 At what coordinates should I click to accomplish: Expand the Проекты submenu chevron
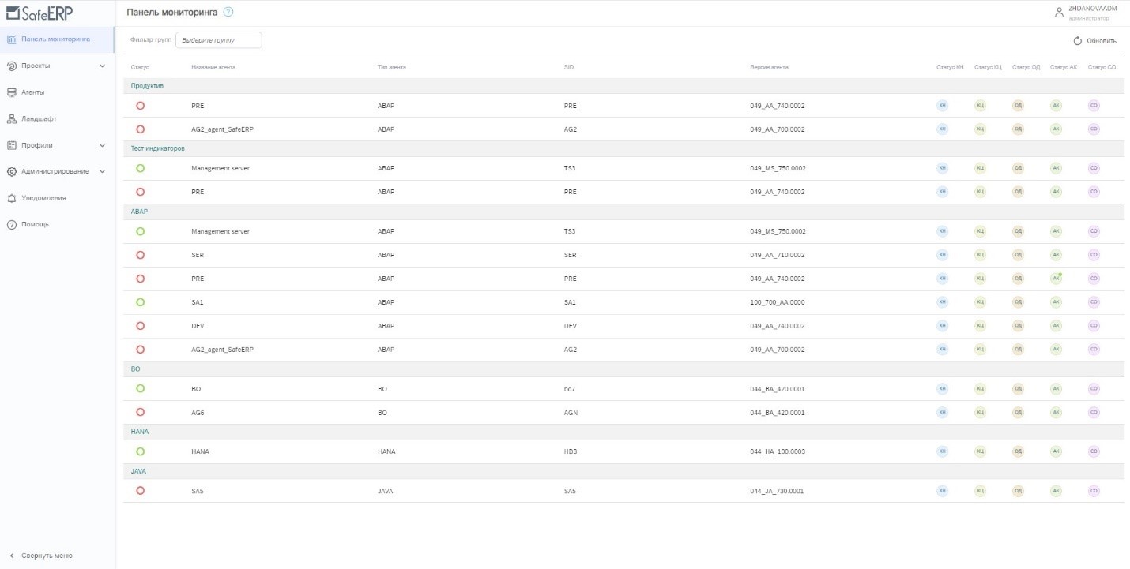click(102, 66)
